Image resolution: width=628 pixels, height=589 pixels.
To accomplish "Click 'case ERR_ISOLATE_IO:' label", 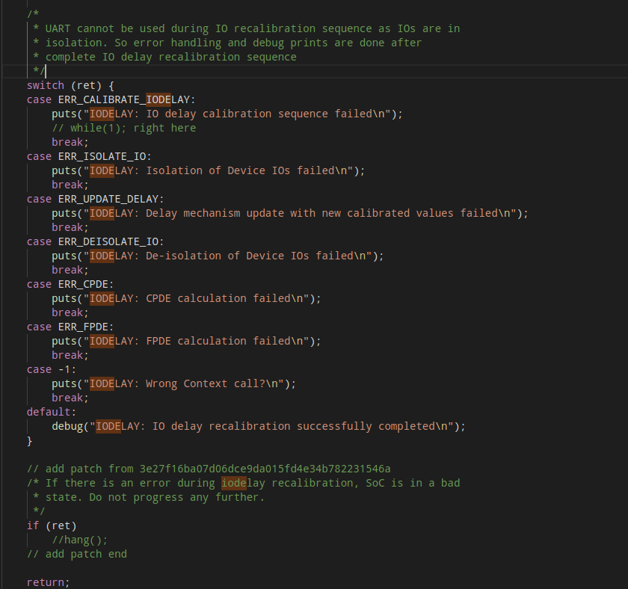I will 89,156.
